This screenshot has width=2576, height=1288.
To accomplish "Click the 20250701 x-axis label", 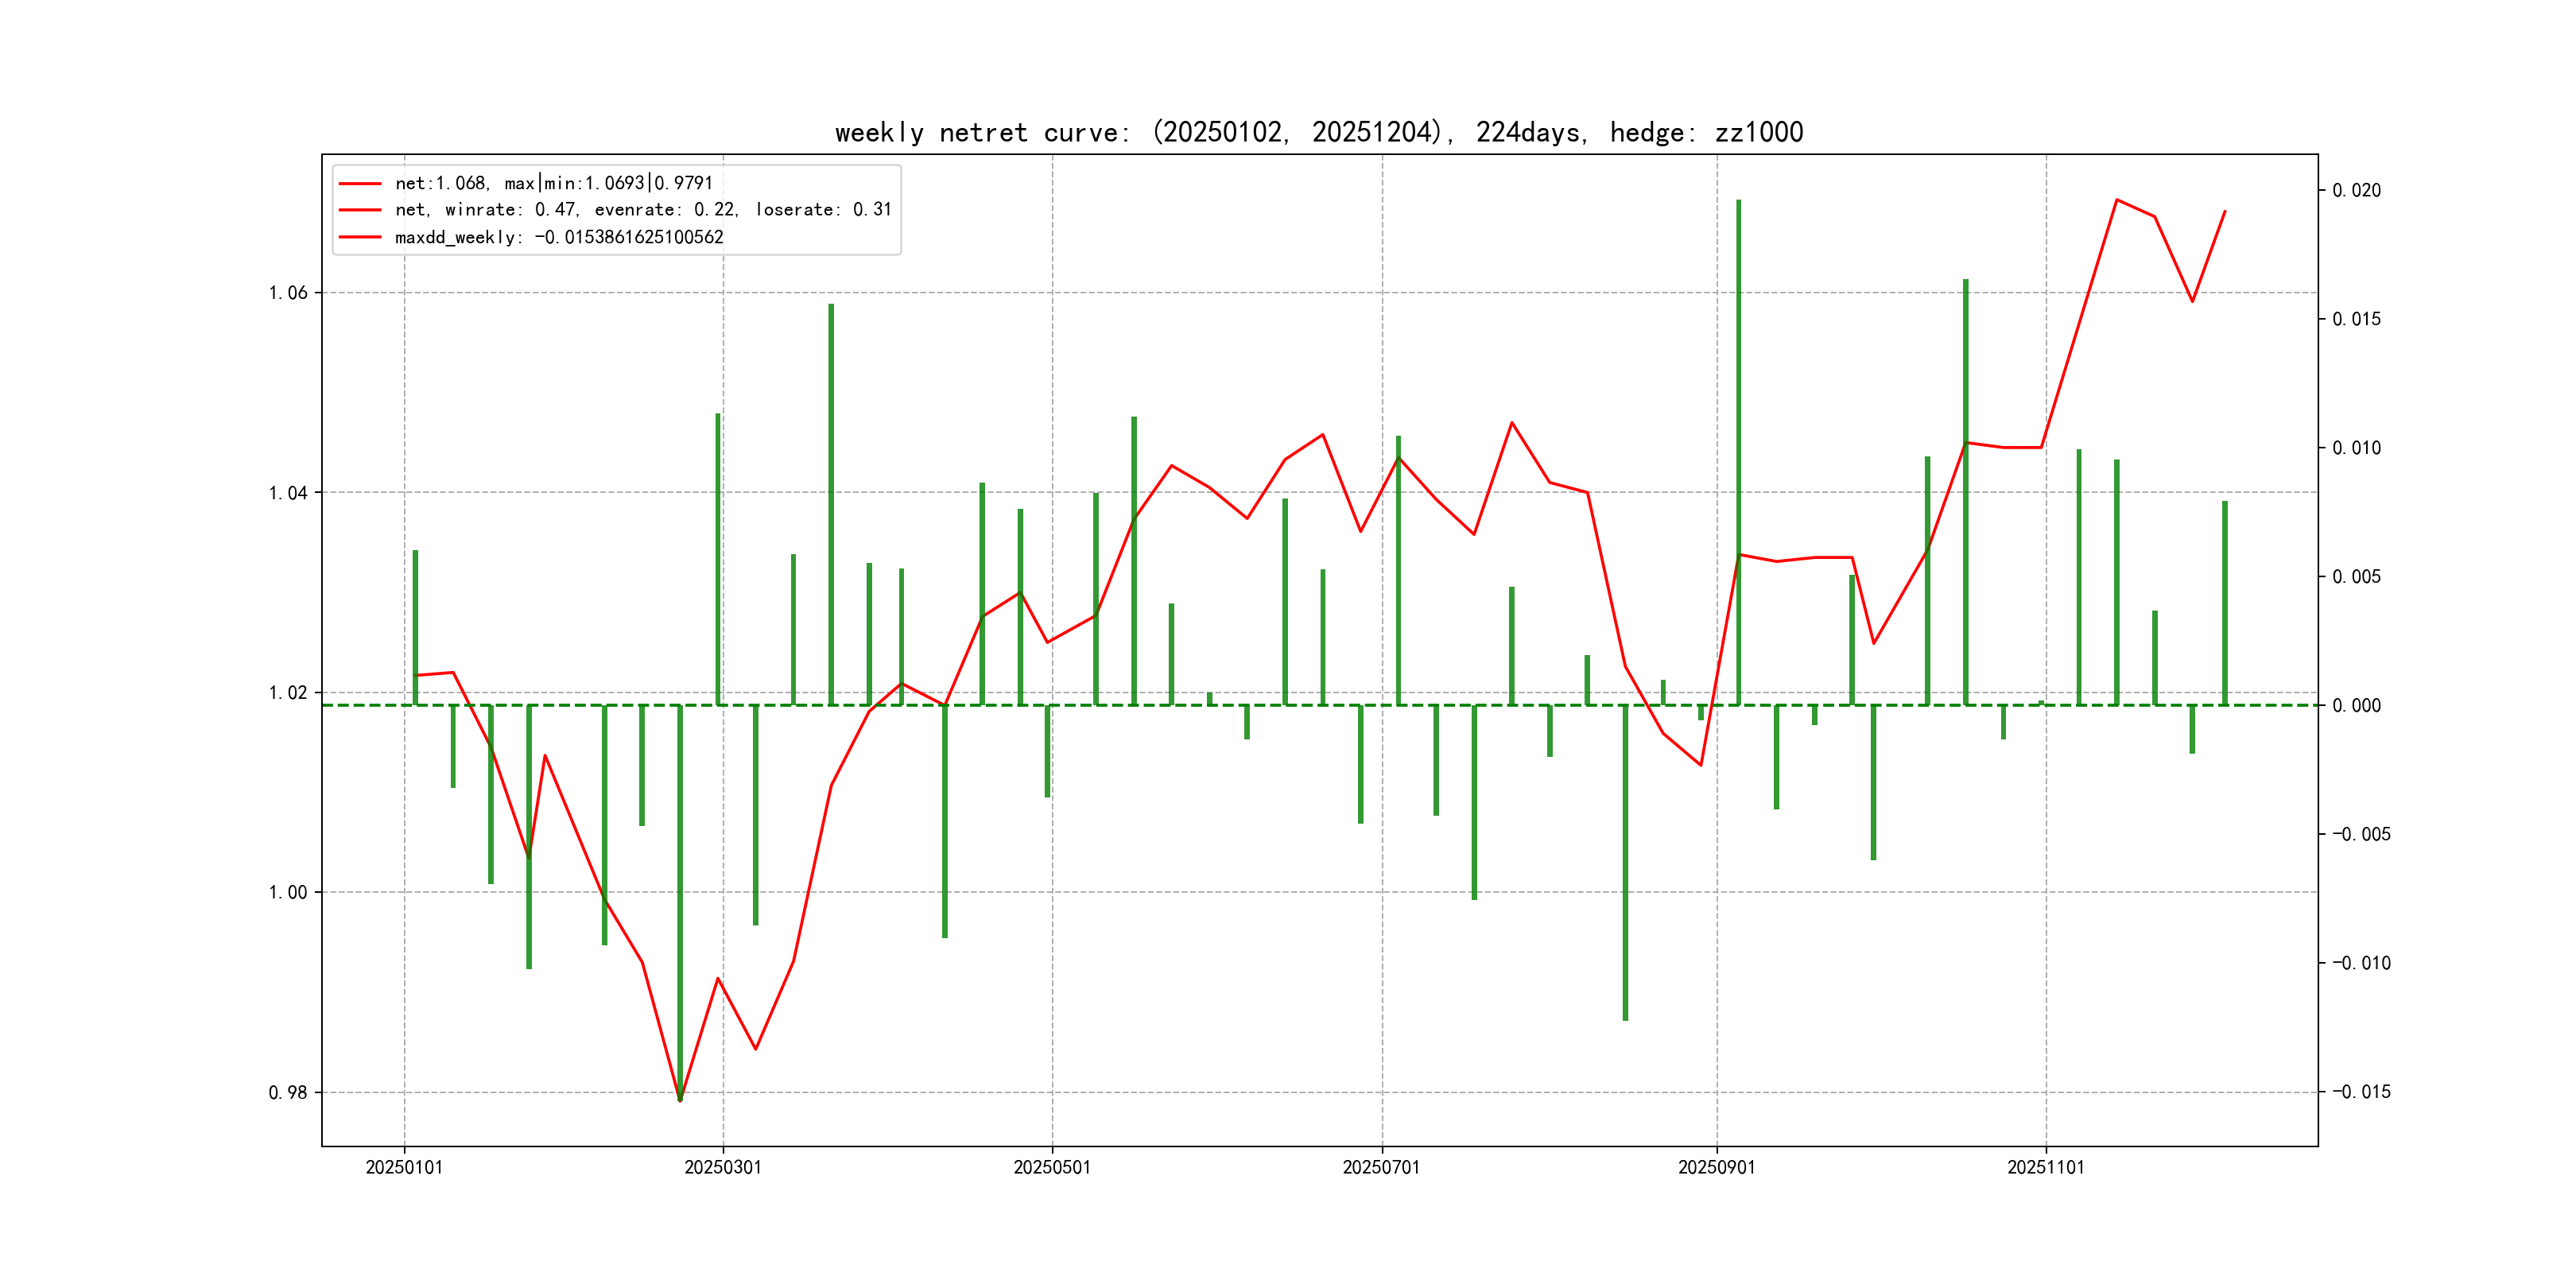I will click(x=1381, y=1167).
